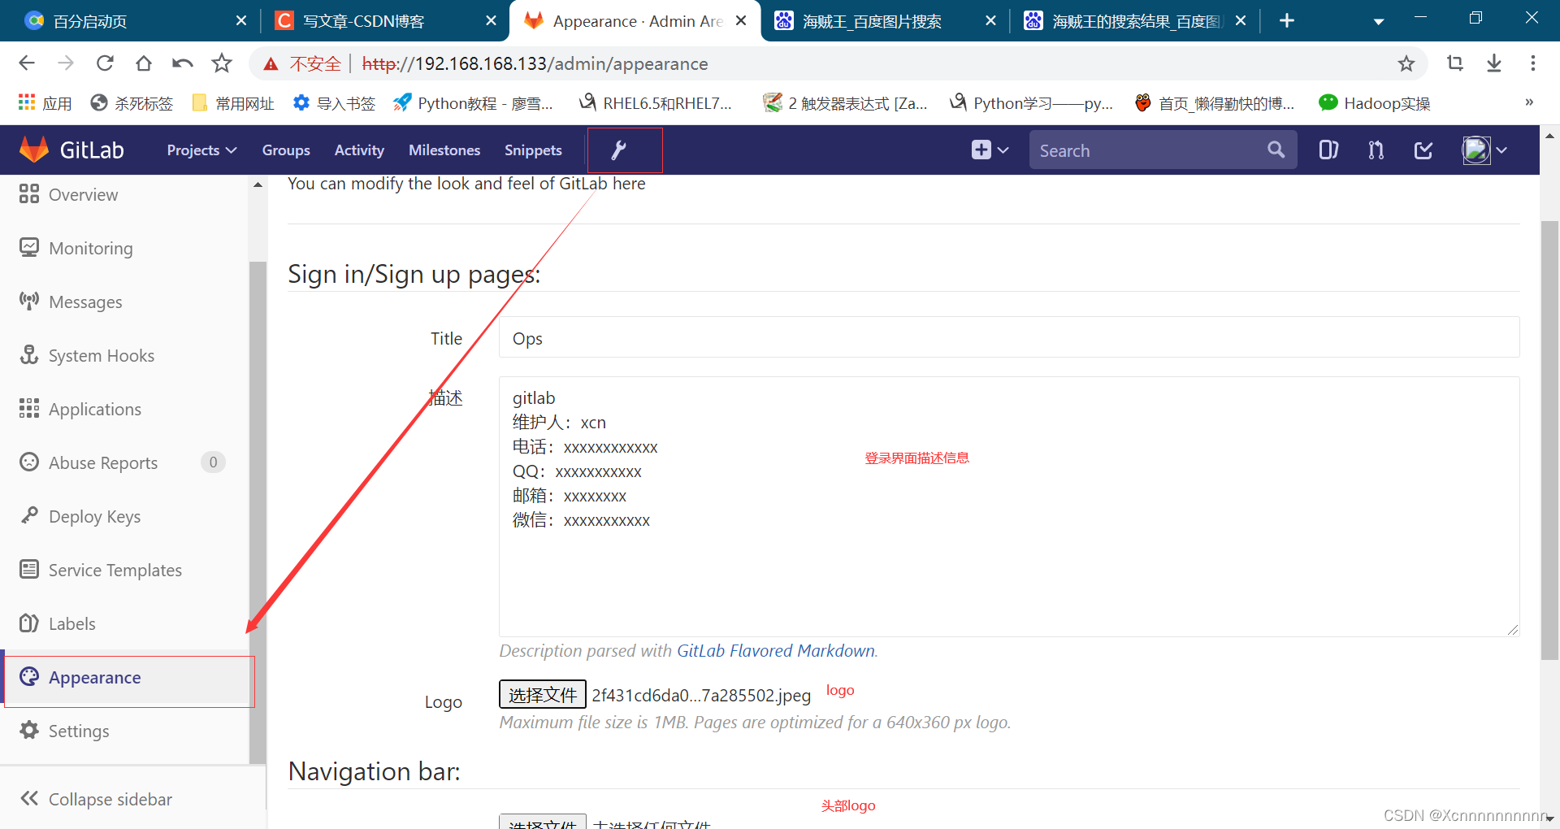Open Deploy Keys in sidebar
The image size is (1560, 829).
click(80, 516)
